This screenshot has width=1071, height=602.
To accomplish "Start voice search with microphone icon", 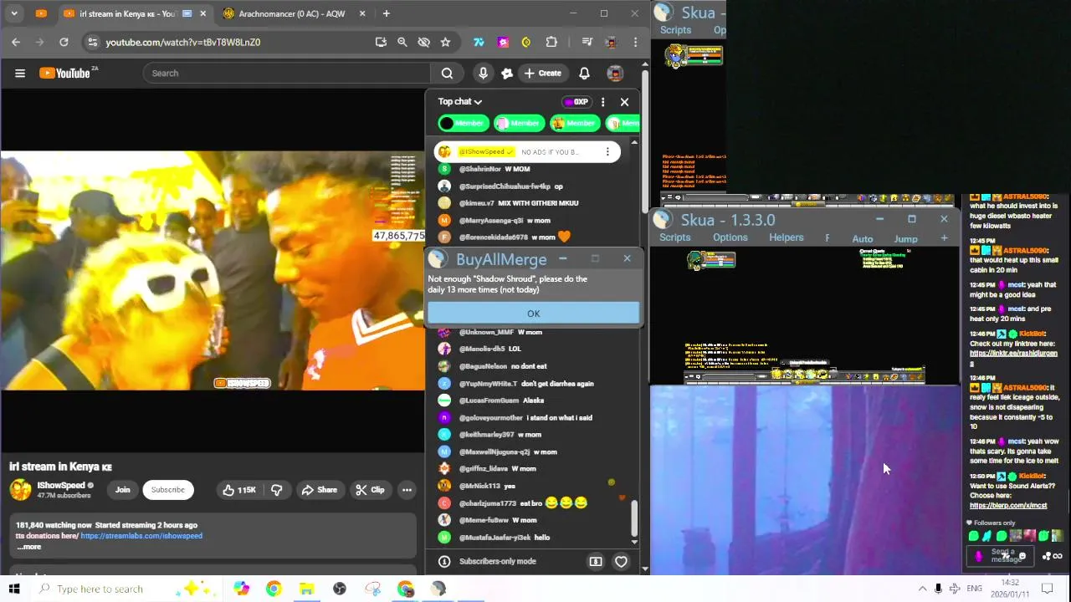I will pos(483,73).
